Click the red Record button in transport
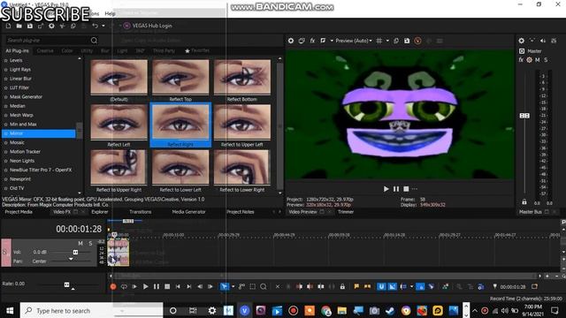This screenshot has height=318, width=566. 113,286
